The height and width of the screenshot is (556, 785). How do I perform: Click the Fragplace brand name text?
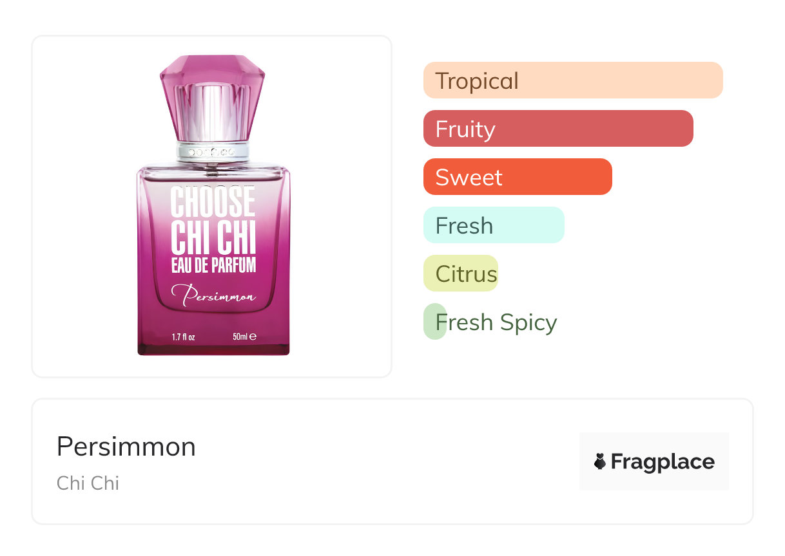663,462
